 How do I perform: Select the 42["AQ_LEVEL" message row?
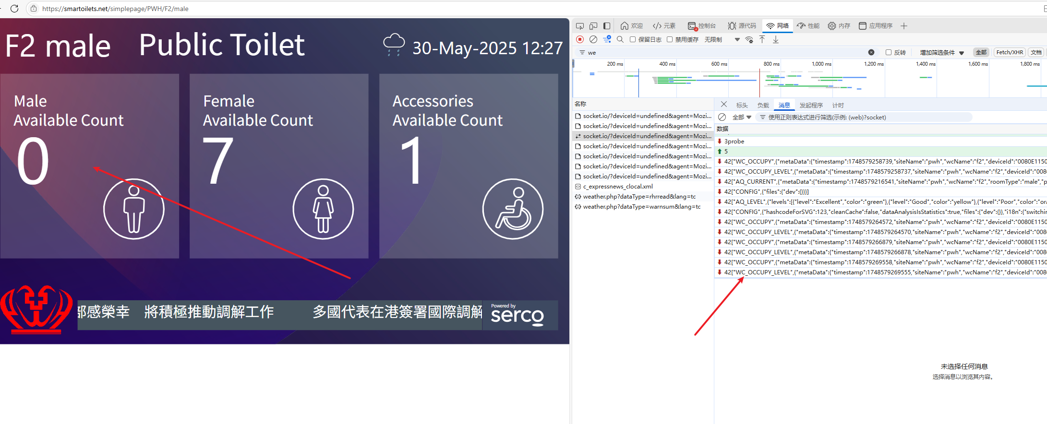point(881,202)
